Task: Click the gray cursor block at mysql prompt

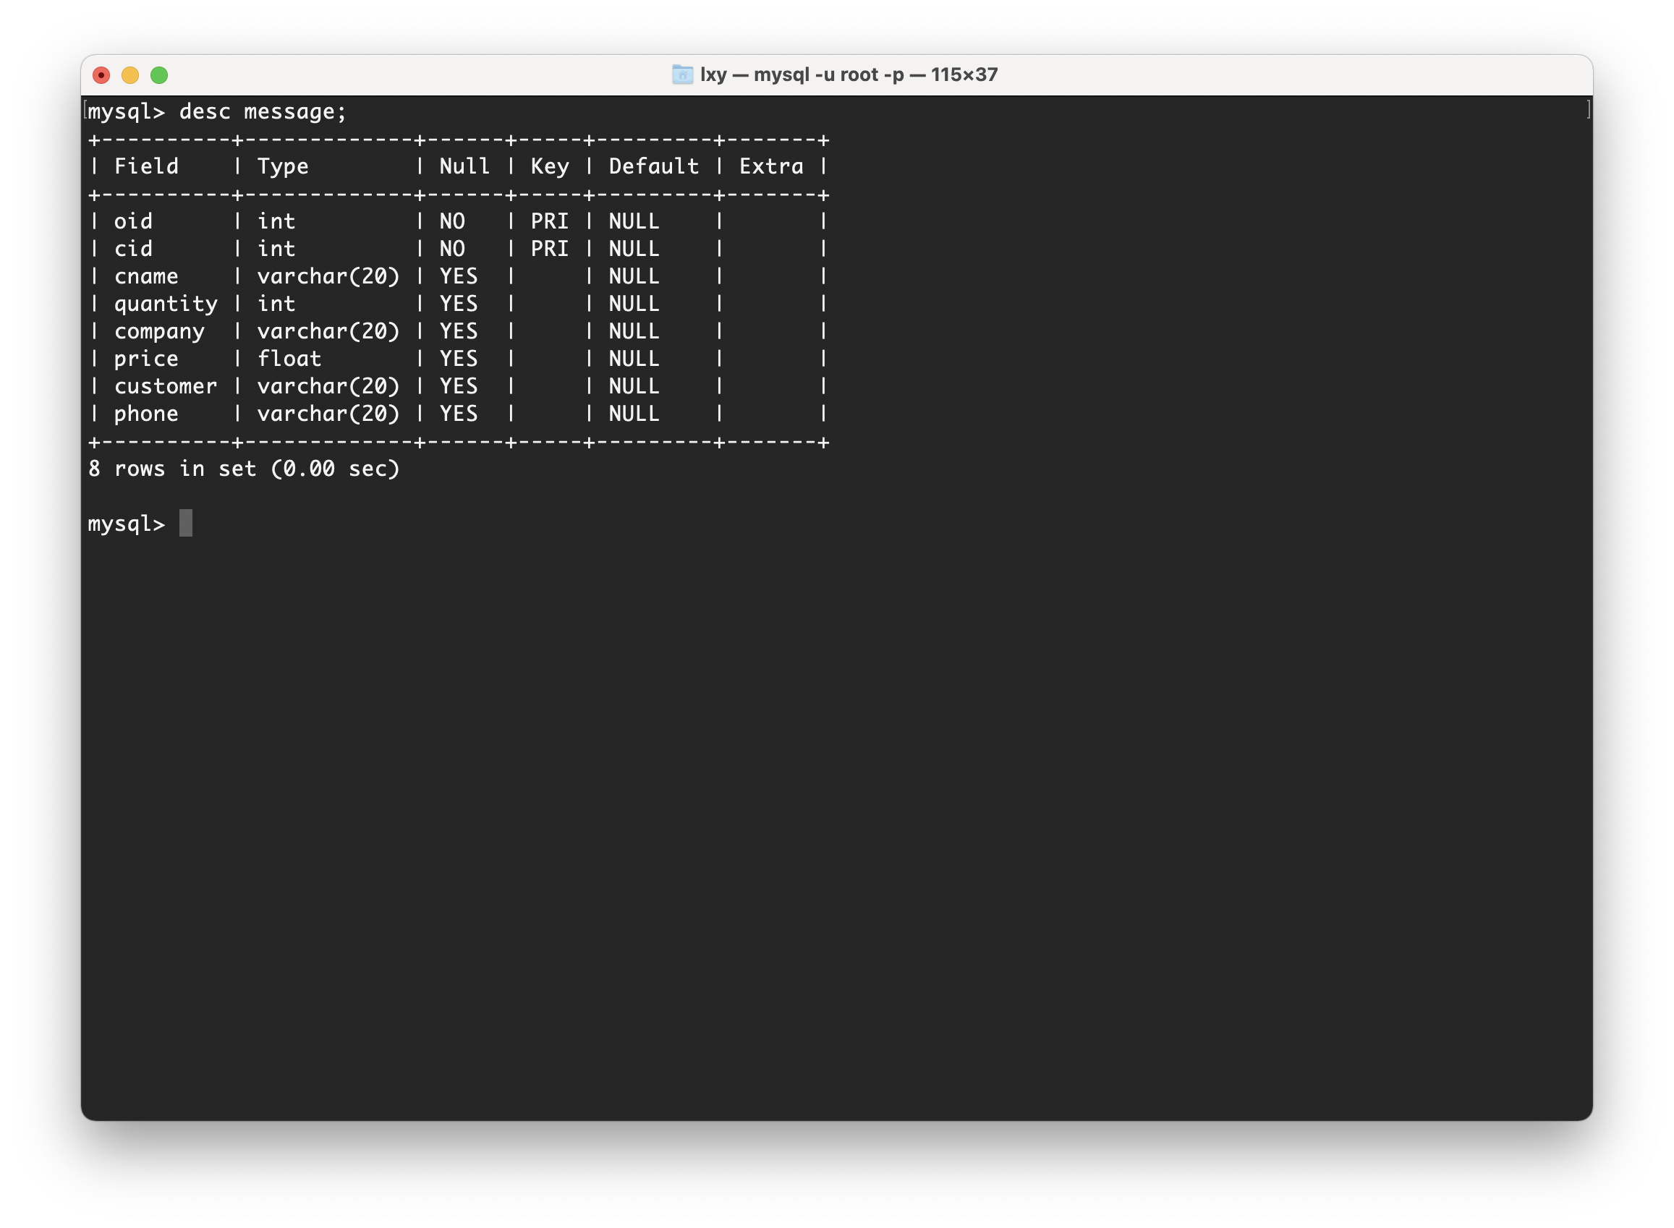Action: pyautogui.click(x=186, y=524)
